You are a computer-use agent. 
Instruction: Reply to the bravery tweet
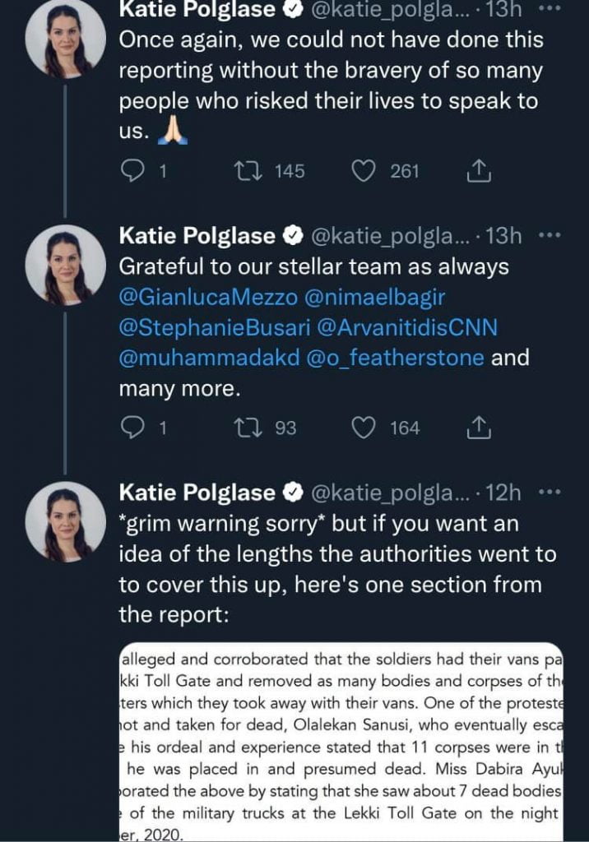[134, 171]
